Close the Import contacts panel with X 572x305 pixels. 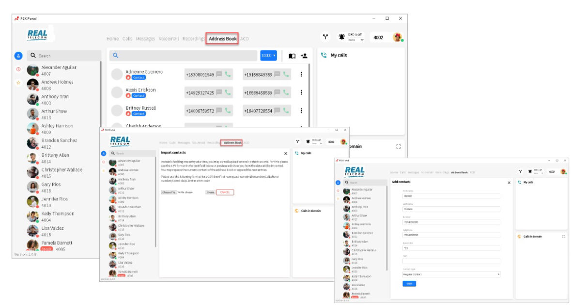285,153
